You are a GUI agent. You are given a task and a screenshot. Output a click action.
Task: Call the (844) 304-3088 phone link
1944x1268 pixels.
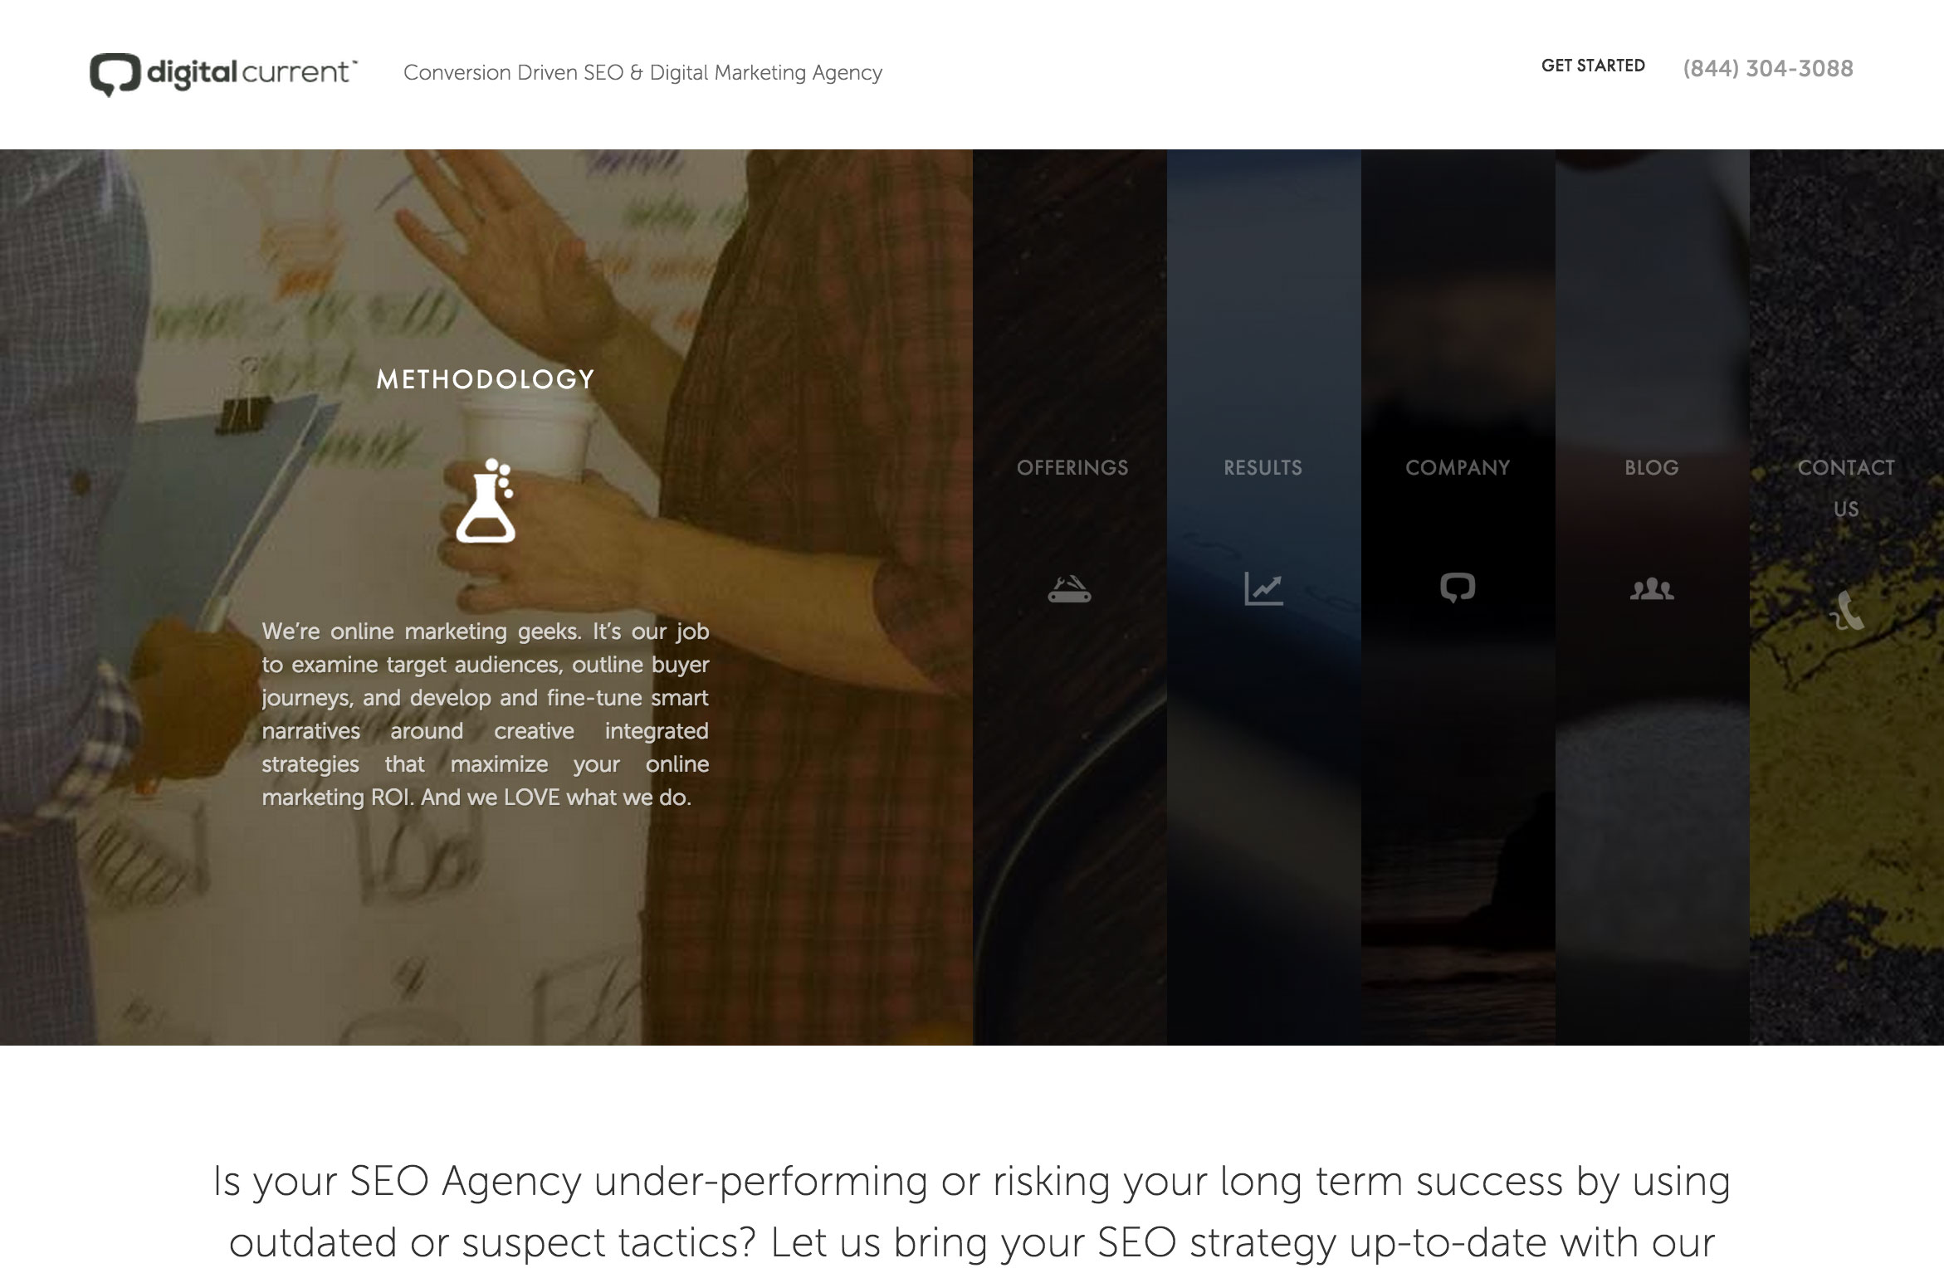1768,68
